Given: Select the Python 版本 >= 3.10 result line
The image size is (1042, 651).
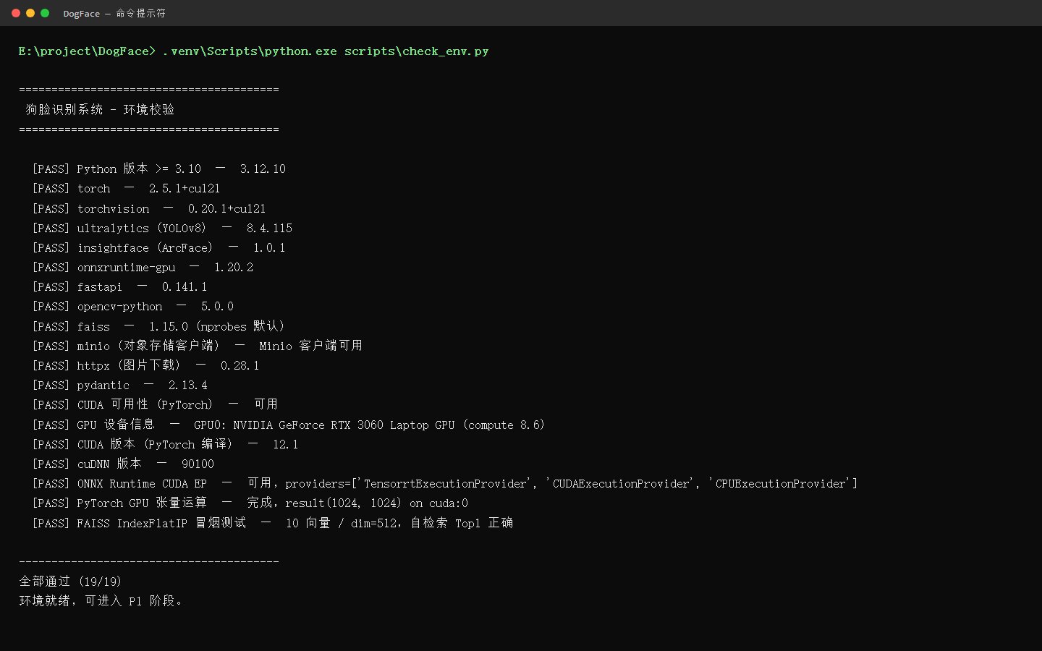Looking at the screenshot, I should [x=159, y=169].
